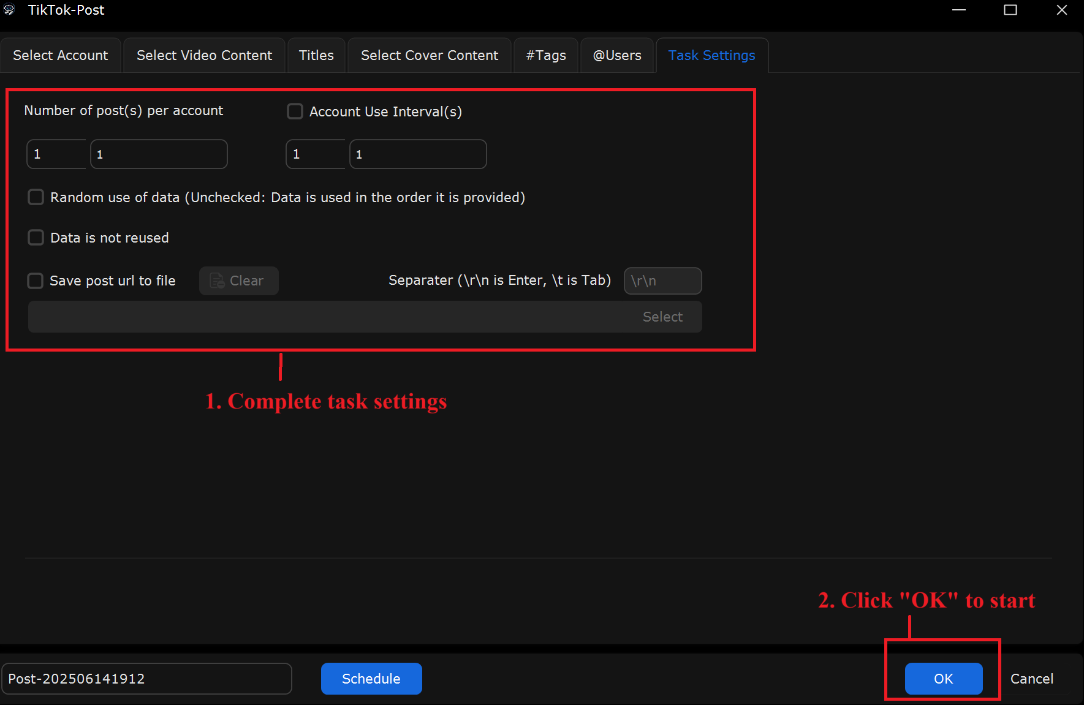Close the TikTok-Post window

pyautogui.click(x=1062, y=10)
